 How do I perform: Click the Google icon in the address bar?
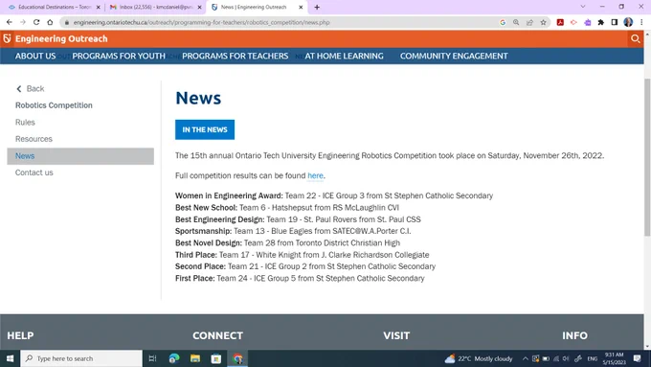(503, 22)
